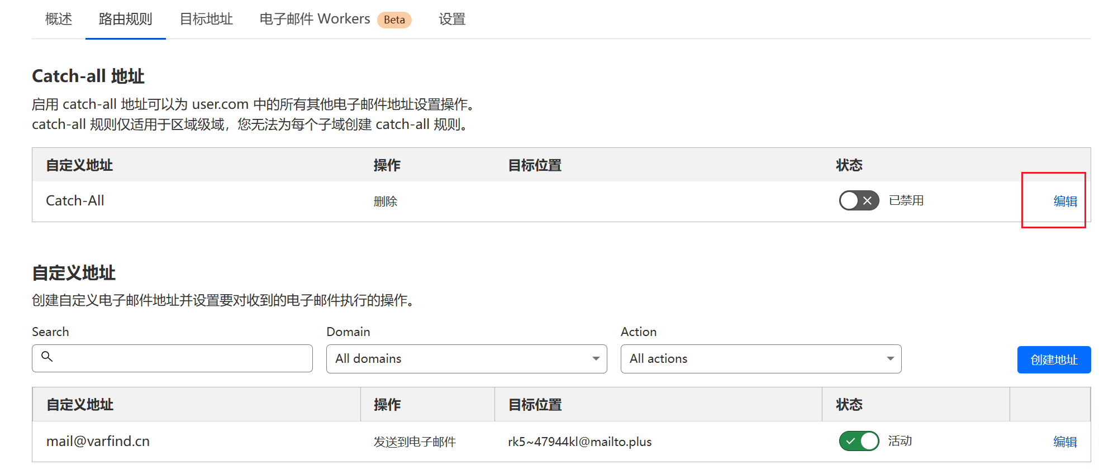Viewport: 1099px width, 470px height.
Task: Click the Catch-All row name
Action: (75, 201)
